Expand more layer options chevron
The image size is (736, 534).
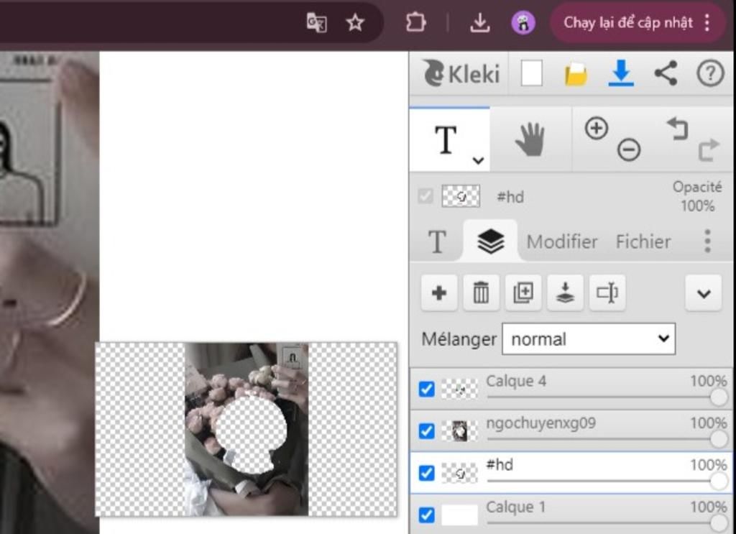pos(703,294)
